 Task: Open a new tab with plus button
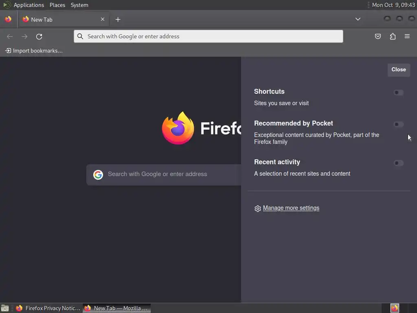click(118, 20)
